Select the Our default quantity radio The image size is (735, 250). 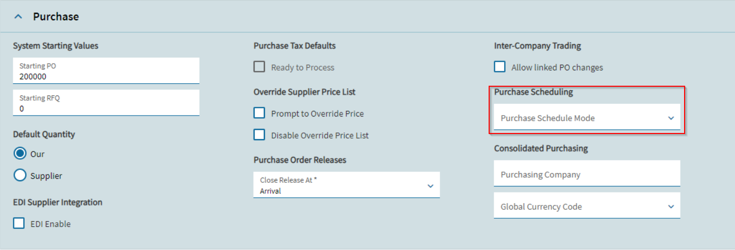[x=20, y=153]
